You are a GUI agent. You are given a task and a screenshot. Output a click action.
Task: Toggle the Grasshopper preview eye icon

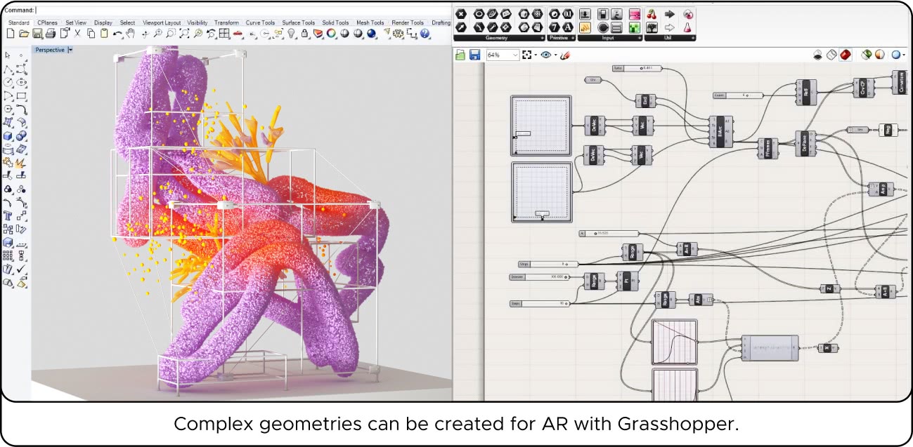click(545, 55)
